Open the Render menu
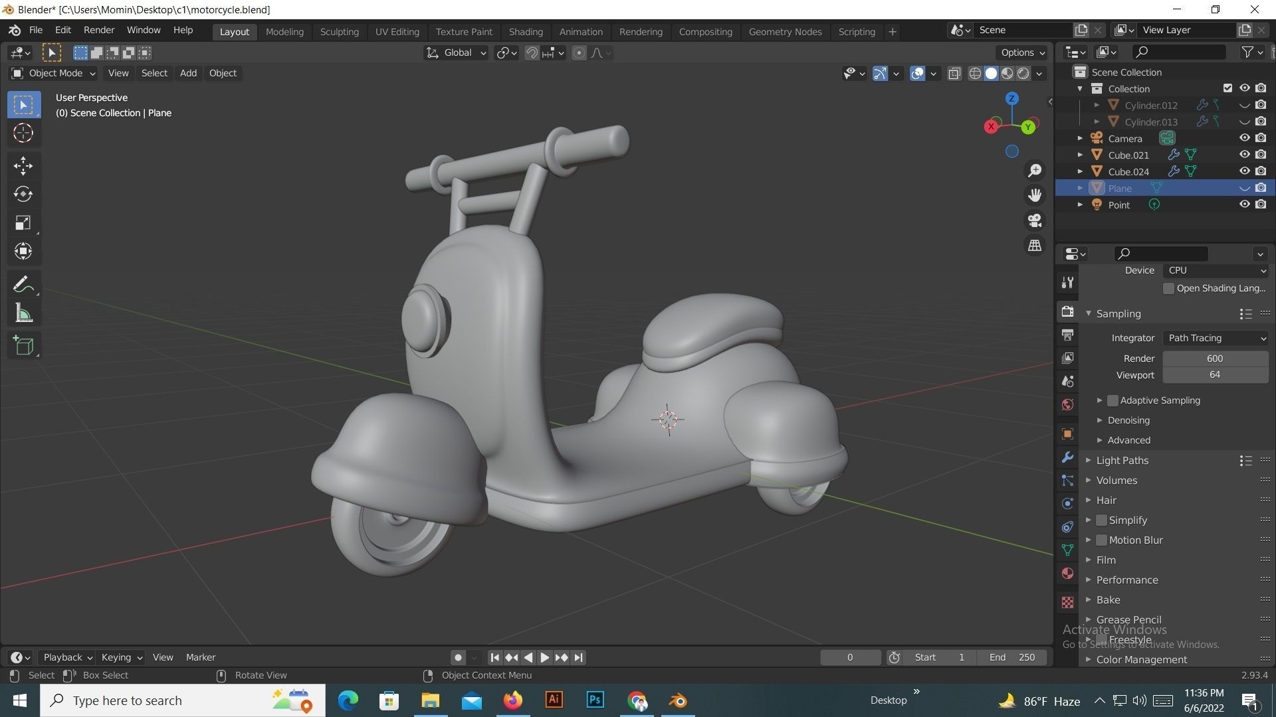 [99, 31]
